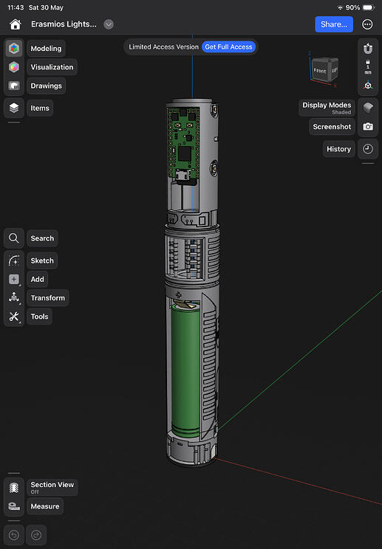
Task: Select the Visualization sphere icon
Action: [x=14, y=67]
